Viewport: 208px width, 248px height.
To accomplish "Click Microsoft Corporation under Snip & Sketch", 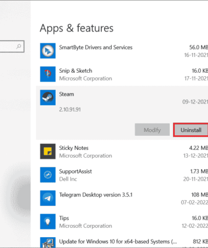I will click(x=85, y=78).
